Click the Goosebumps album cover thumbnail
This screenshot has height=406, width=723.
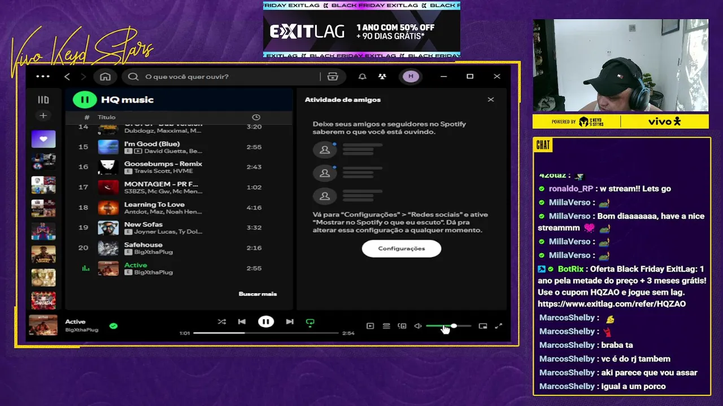[x=108, y=167]
